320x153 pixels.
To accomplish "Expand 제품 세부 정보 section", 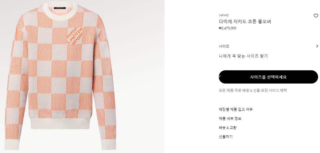I will tap(230, 119).
